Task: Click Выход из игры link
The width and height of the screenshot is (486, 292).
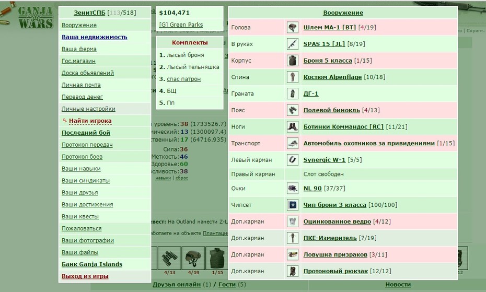Action: tap(85, 276)
